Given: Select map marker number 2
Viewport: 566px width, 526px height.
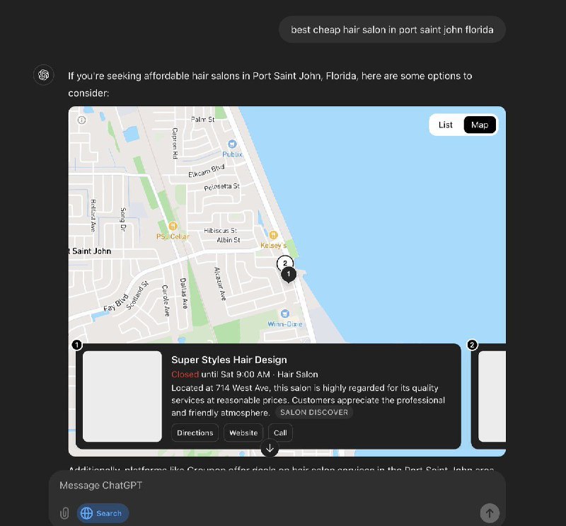Looking at the screenshot, I should point(284,263).
